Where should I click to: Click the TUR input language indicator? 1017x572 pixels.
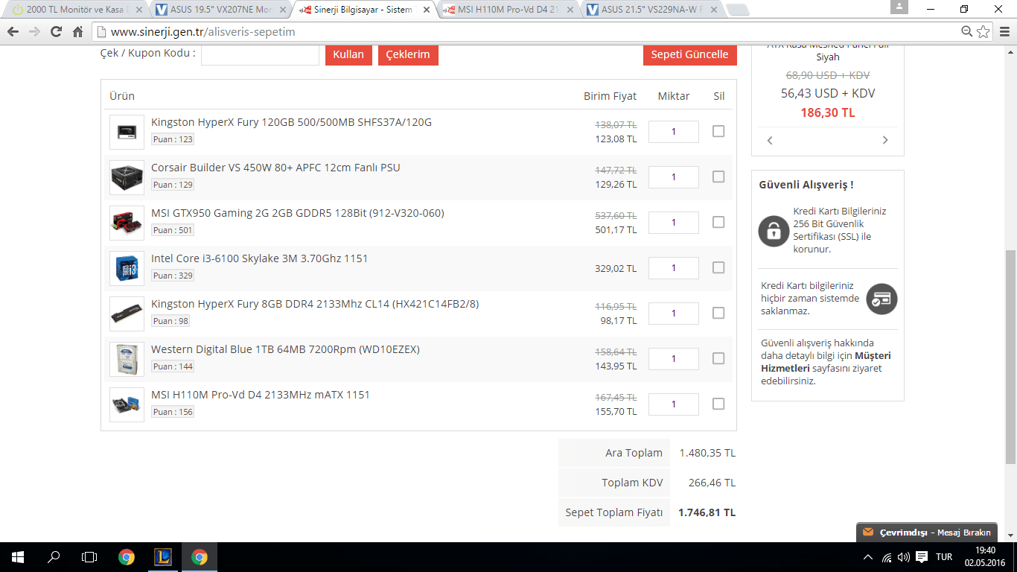pos(944,557)
